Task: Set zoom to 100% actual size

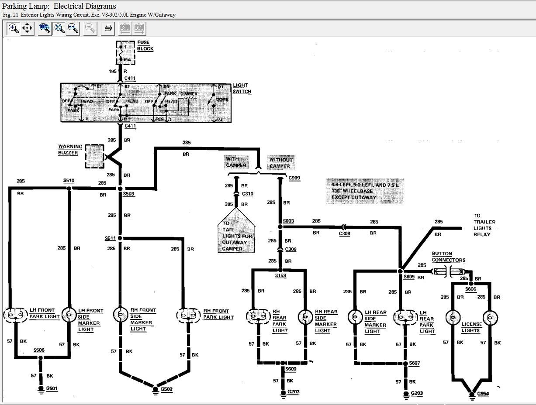Action: pyautogui.click(x=44, y=28)
